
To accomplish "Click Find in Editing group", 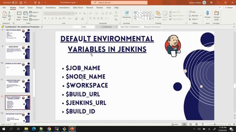I will point(192,12).
